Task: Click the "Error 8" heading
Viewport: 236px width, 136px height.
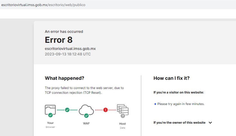Action: [59, 40]
